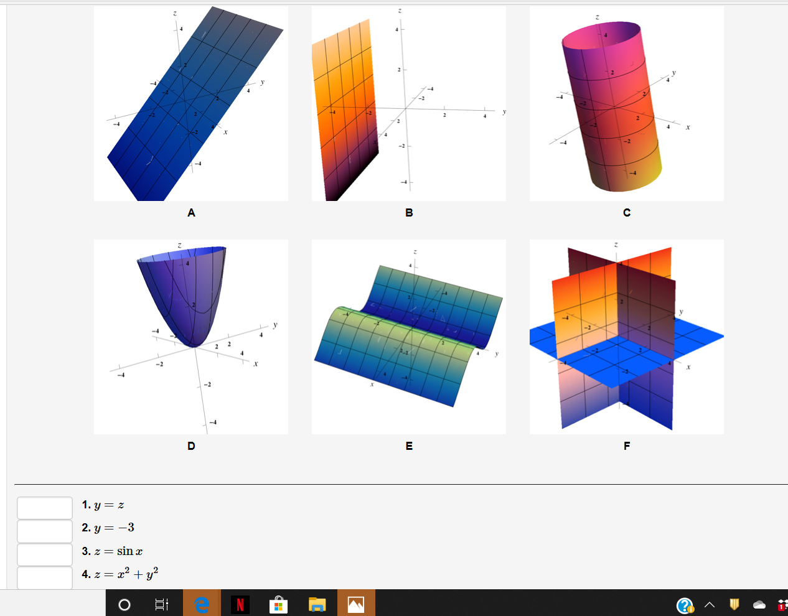
Task: Click the answer box for y = z
Action: point(44,507)
